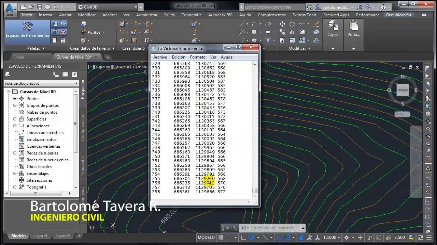This screenshot has height=245, width=437.
Task: Click the binoculars search icon
Action: coord(310,7)
